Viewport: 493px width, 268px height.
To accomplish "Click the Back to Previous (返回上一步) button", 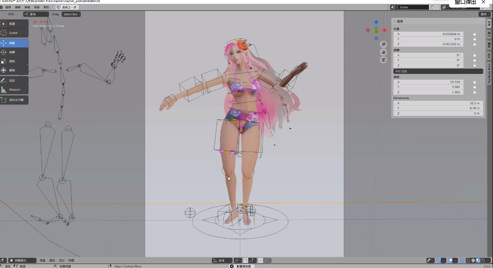I will point(67,7).
